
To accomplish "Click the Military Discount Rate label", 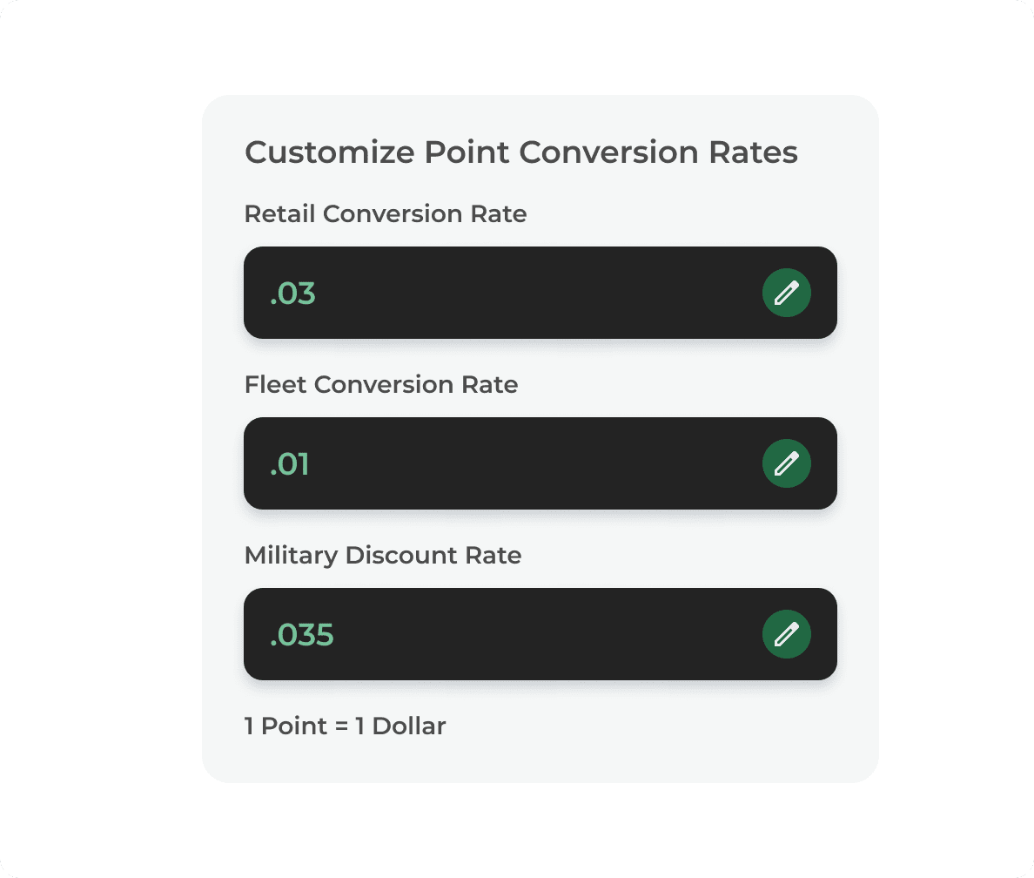I will pyautogui.click(x=383, y=555).
